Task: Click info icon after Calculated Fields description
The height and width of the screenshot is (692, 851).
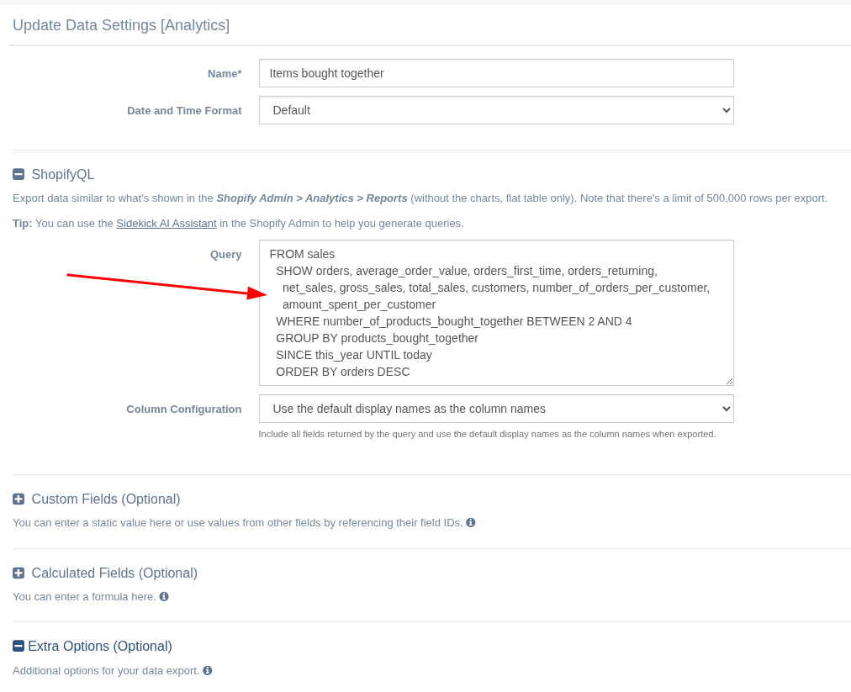Action: (x=164, y=597)
